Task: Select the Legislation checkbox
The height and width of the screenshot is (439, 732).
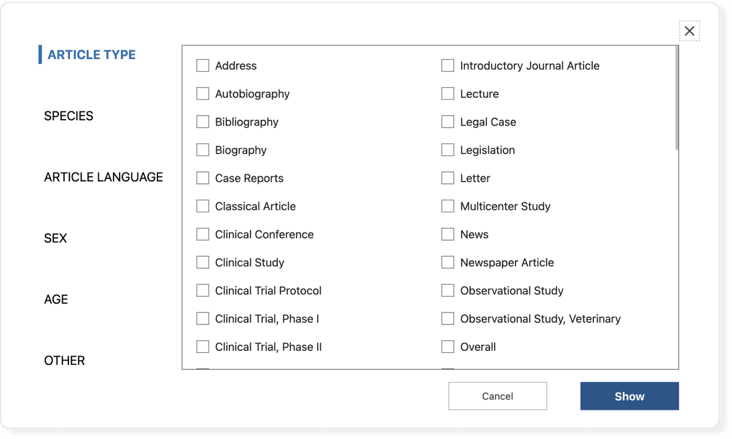Action: click(448, 149)
